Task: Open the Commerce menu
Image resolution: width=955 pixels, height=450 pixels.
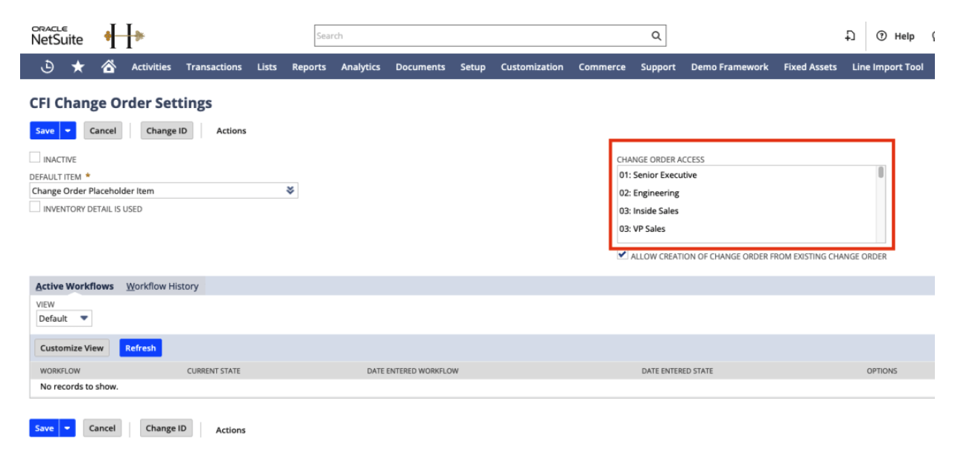Action: click(602, 67)
